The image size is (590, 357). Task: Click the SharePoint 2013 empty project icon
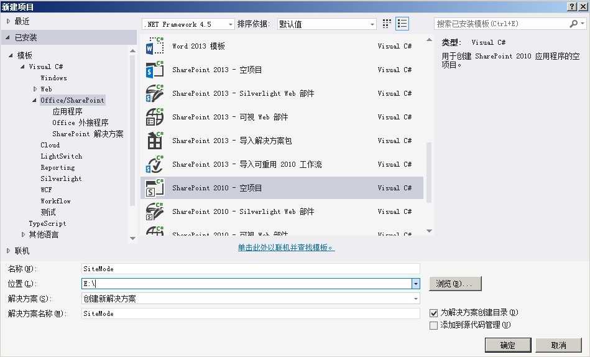click(x=155, y=70)
